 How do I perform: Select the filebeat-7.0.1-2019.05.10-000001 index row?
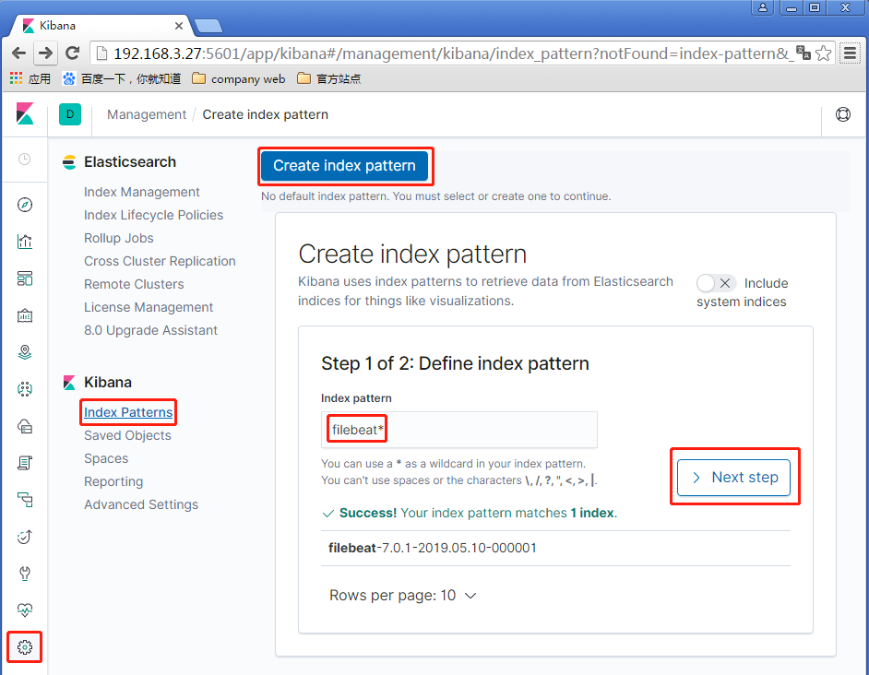(x=555, y=548)
